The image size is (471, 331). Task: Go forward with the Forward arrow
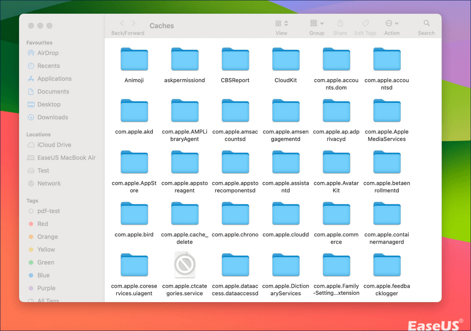(134, 24)
